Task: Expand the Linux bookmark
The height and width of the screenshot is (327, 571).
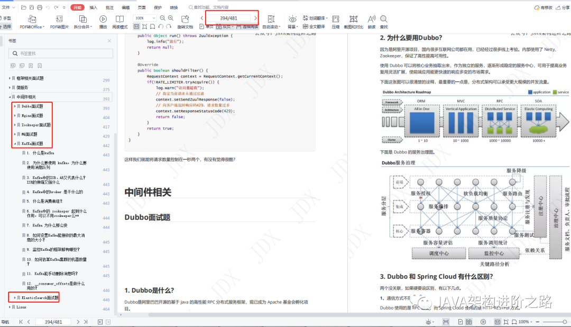Action: (10, 307)
